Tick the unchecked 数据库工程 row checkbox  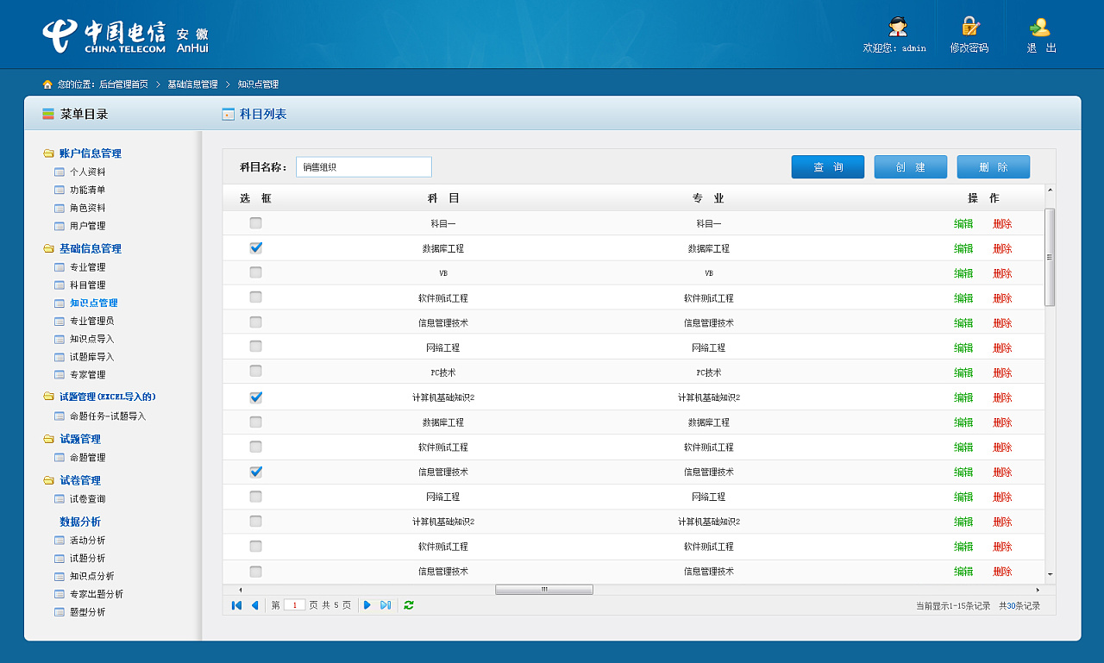click(255, 422)
